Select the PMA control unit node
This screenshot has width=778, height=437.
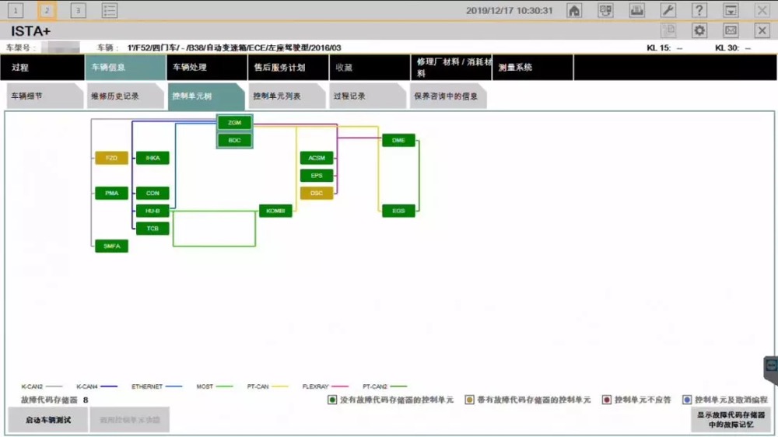click(x=111, y=193)
